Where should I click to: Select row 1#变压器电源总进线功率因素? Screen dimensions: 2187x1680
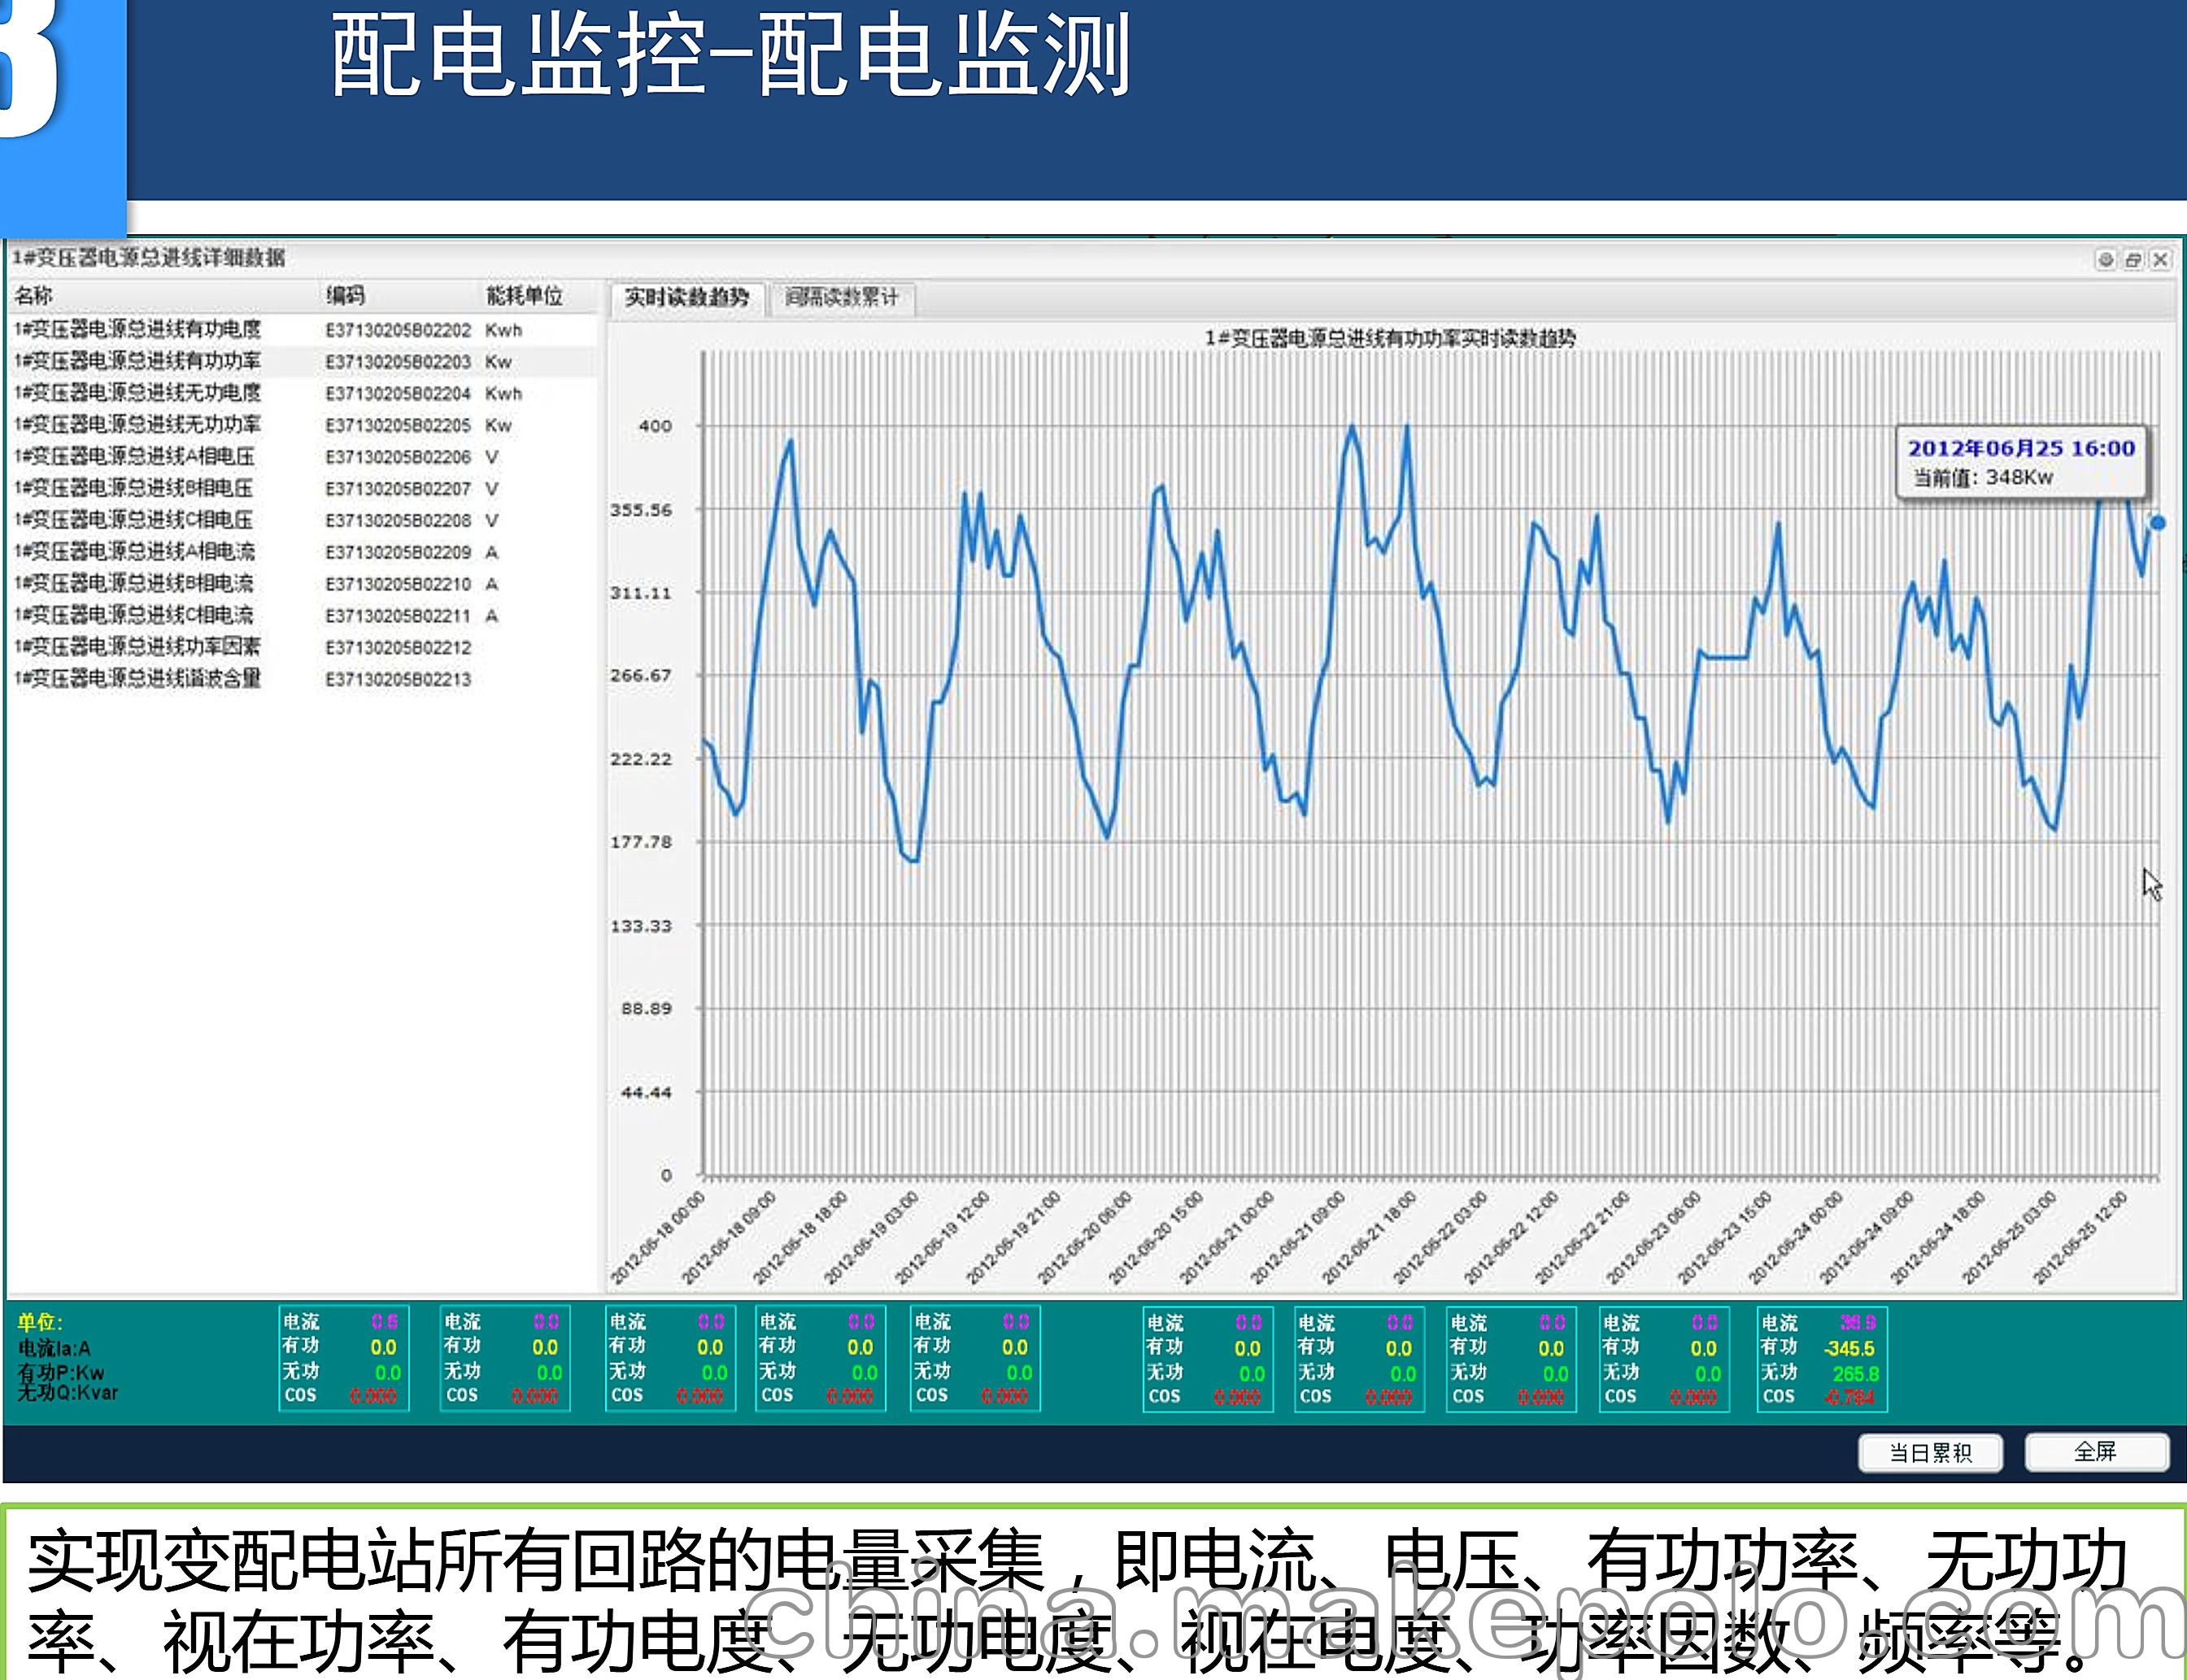pos(303,647)
